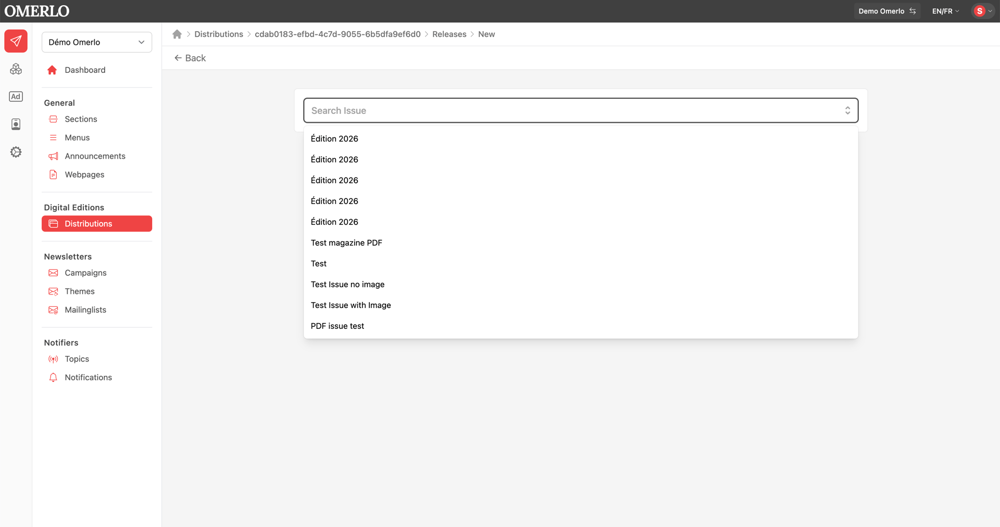The image size is (1000, 527).
Task: Open the EN/FR language dropdown
Action: (x=945, y=11)
